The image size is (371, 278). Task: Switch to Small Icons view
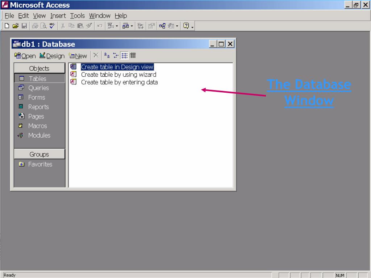pyautogui.click(x=116, y=55)
